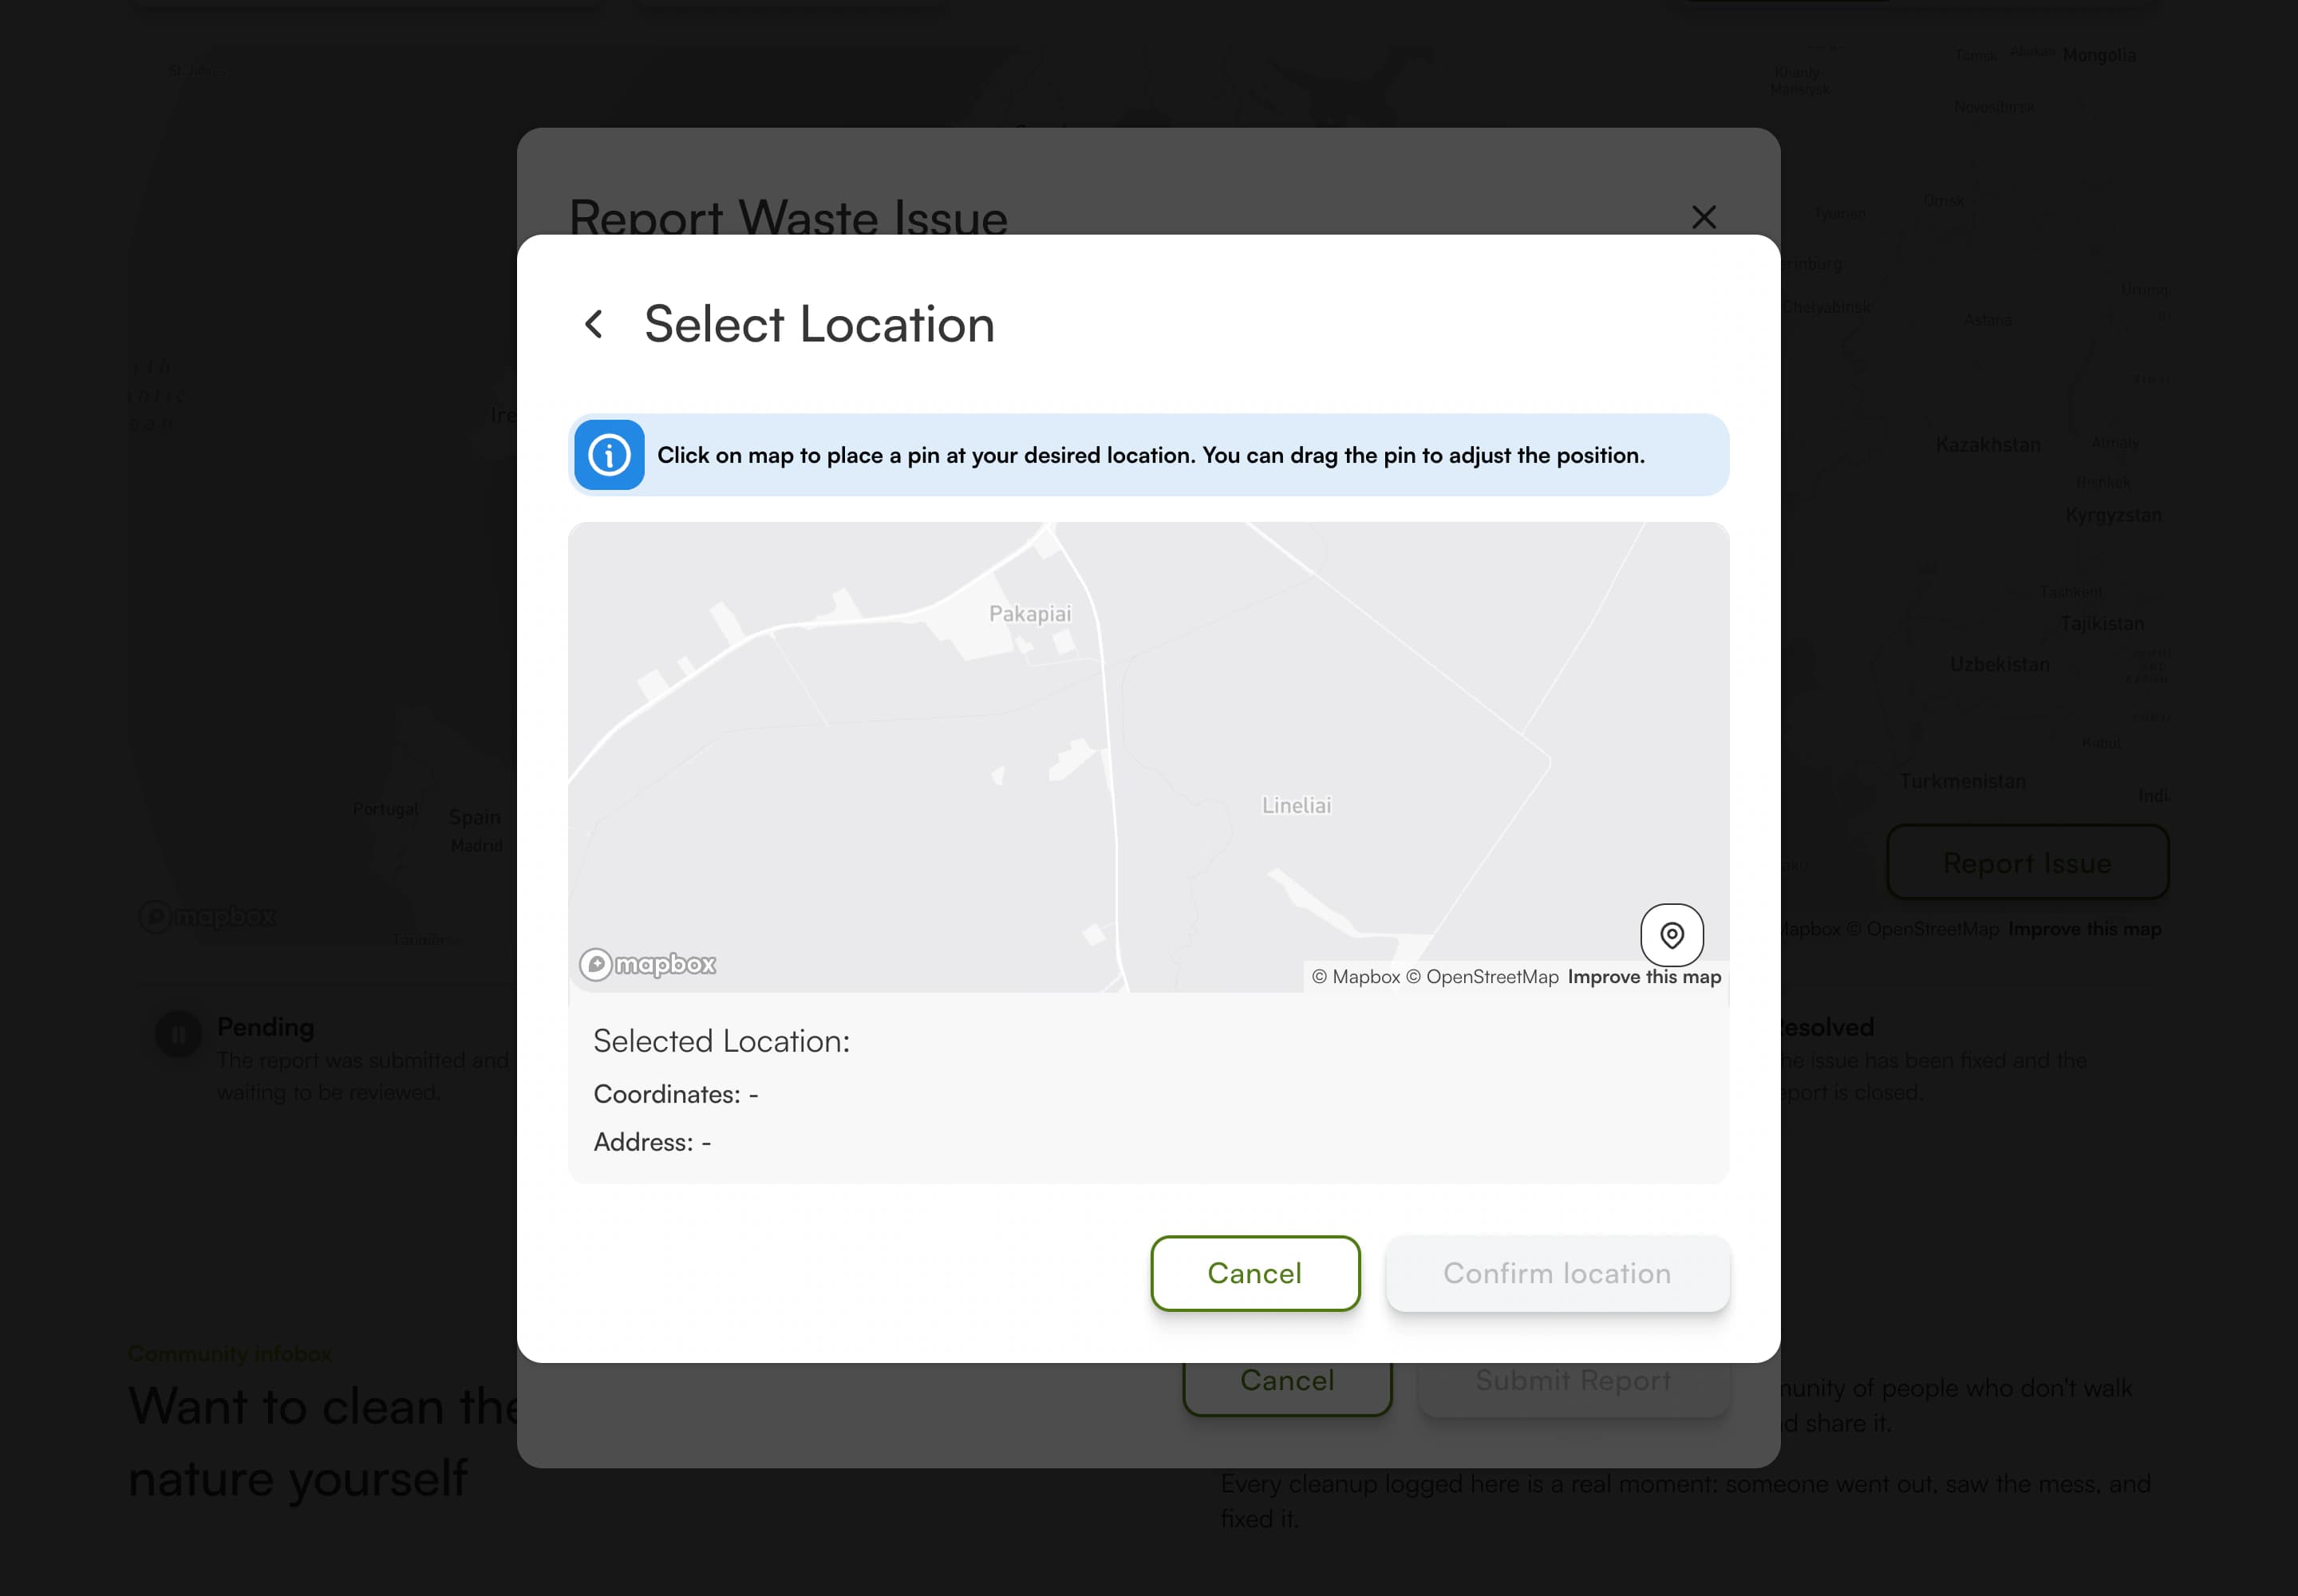Viewport: 2298px width, 1596px height.
Task: Open the © OpenStreetMap attribution link
Action: point(1482,977)
